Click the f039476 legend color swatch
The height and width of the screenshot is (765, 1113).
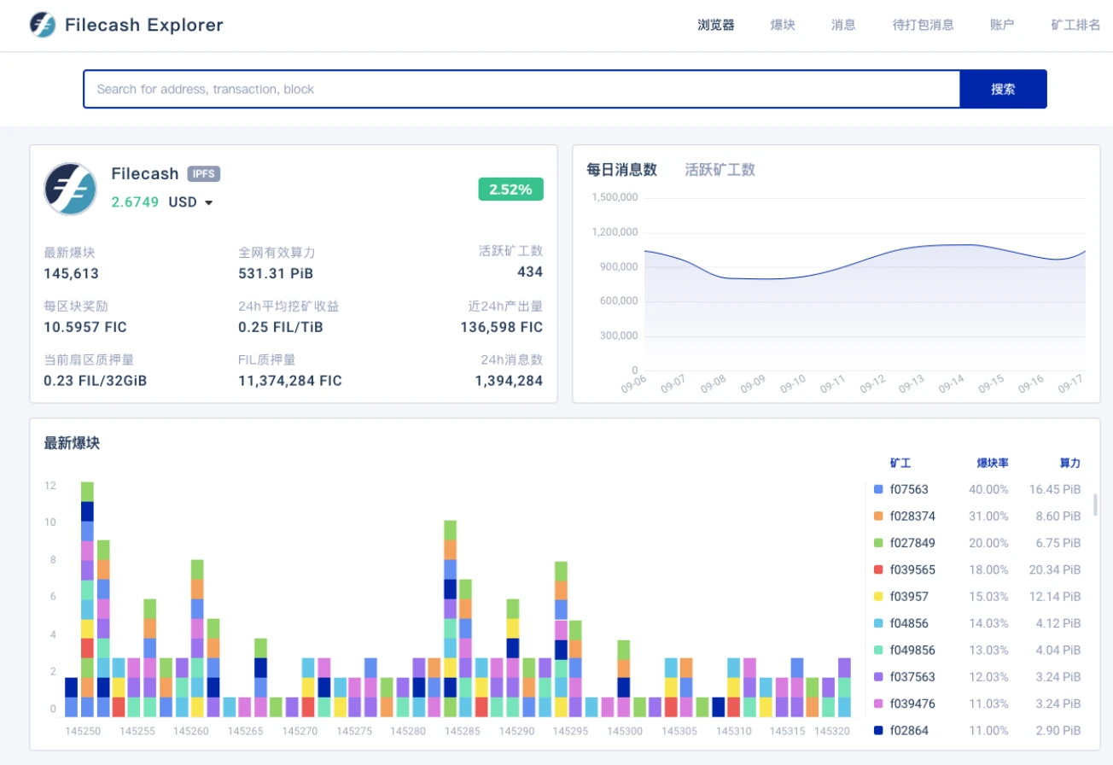878,704
